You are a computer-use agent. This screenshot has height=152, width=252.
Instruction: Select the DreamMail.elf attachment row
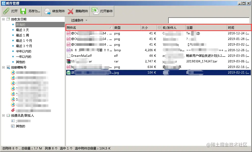[x=158, y=56]
